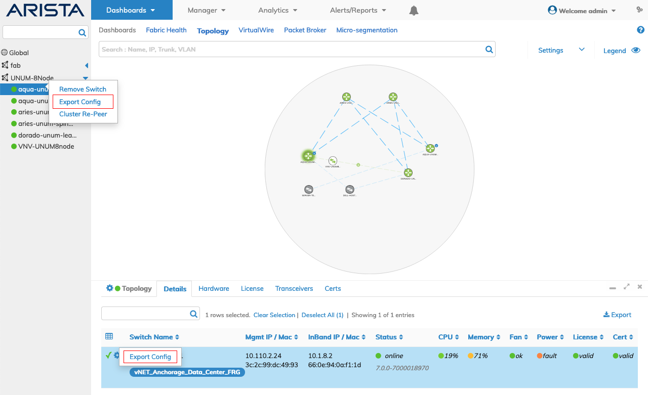Screen dimensions: 648x395
Task: Select the DORADO-UN node in the topology
Action: pos(409,172)
